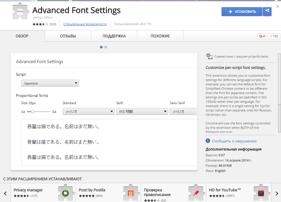
Task: Open the ПОДДЕРЖКА tab
Action: 114,36
